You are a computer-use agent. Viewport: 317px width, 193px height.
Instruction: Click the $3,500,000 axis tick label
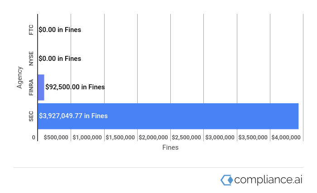tap(253, 138)
